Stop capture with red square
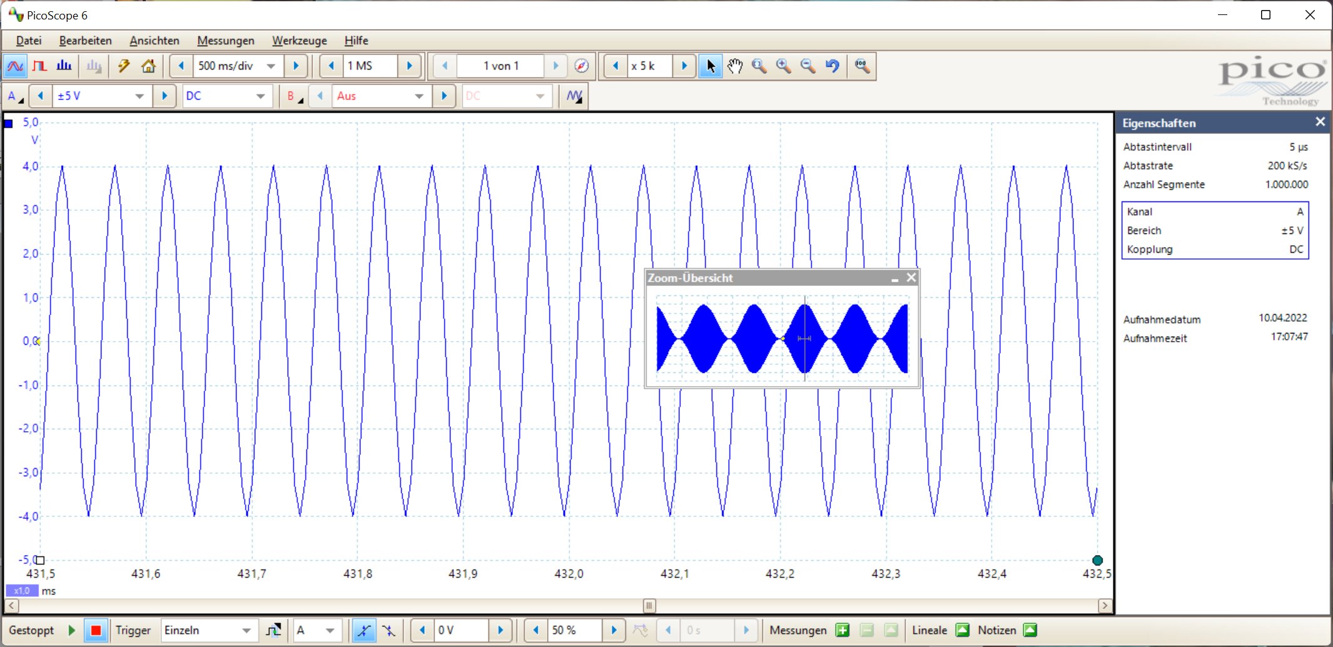Screen dimensions: 1333x647 point(96,630)
